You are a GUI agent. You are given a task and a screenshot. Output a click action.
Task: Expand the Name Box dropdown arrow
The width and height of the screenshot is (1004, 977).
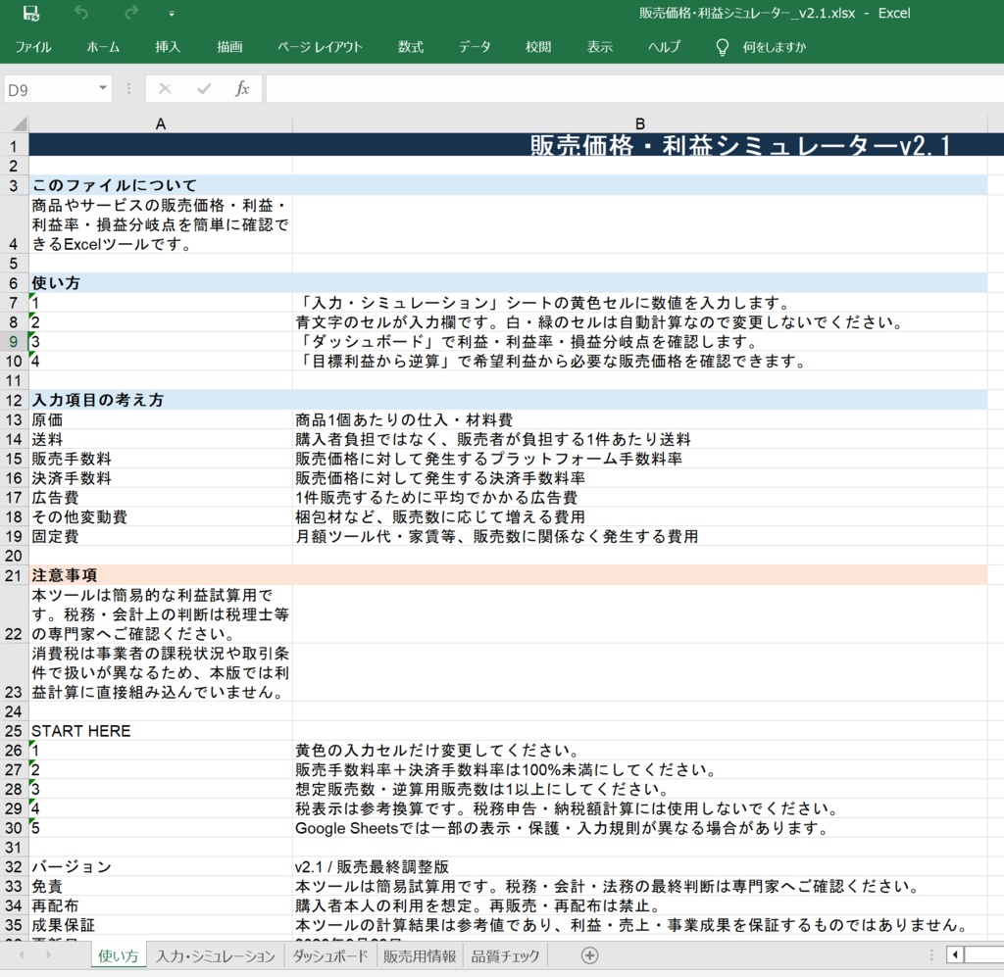[102, 88]
